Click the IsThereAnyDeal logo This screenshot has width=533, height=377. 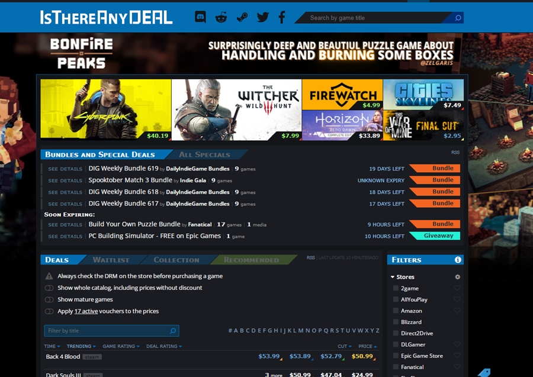pos(106,17)
